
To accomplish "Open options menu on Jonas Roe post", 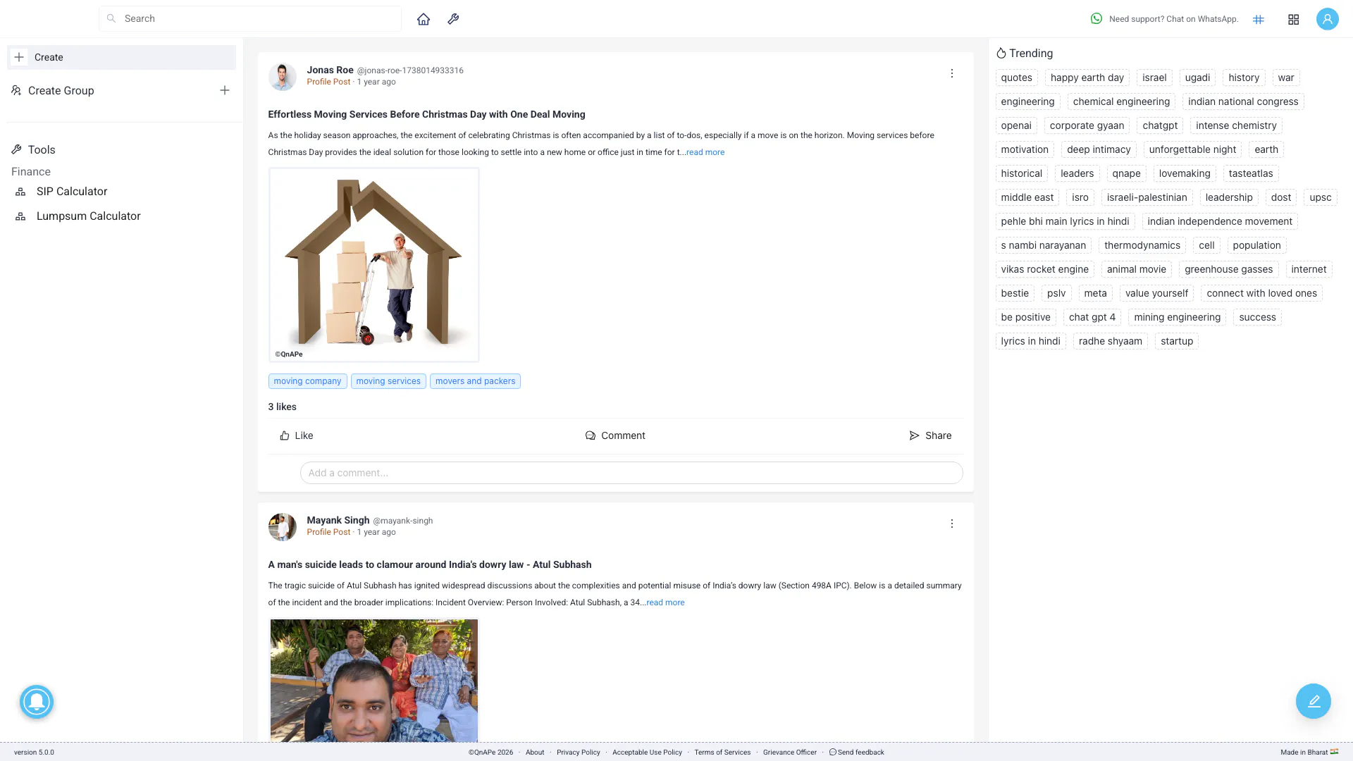I will [x=951, y=73].
